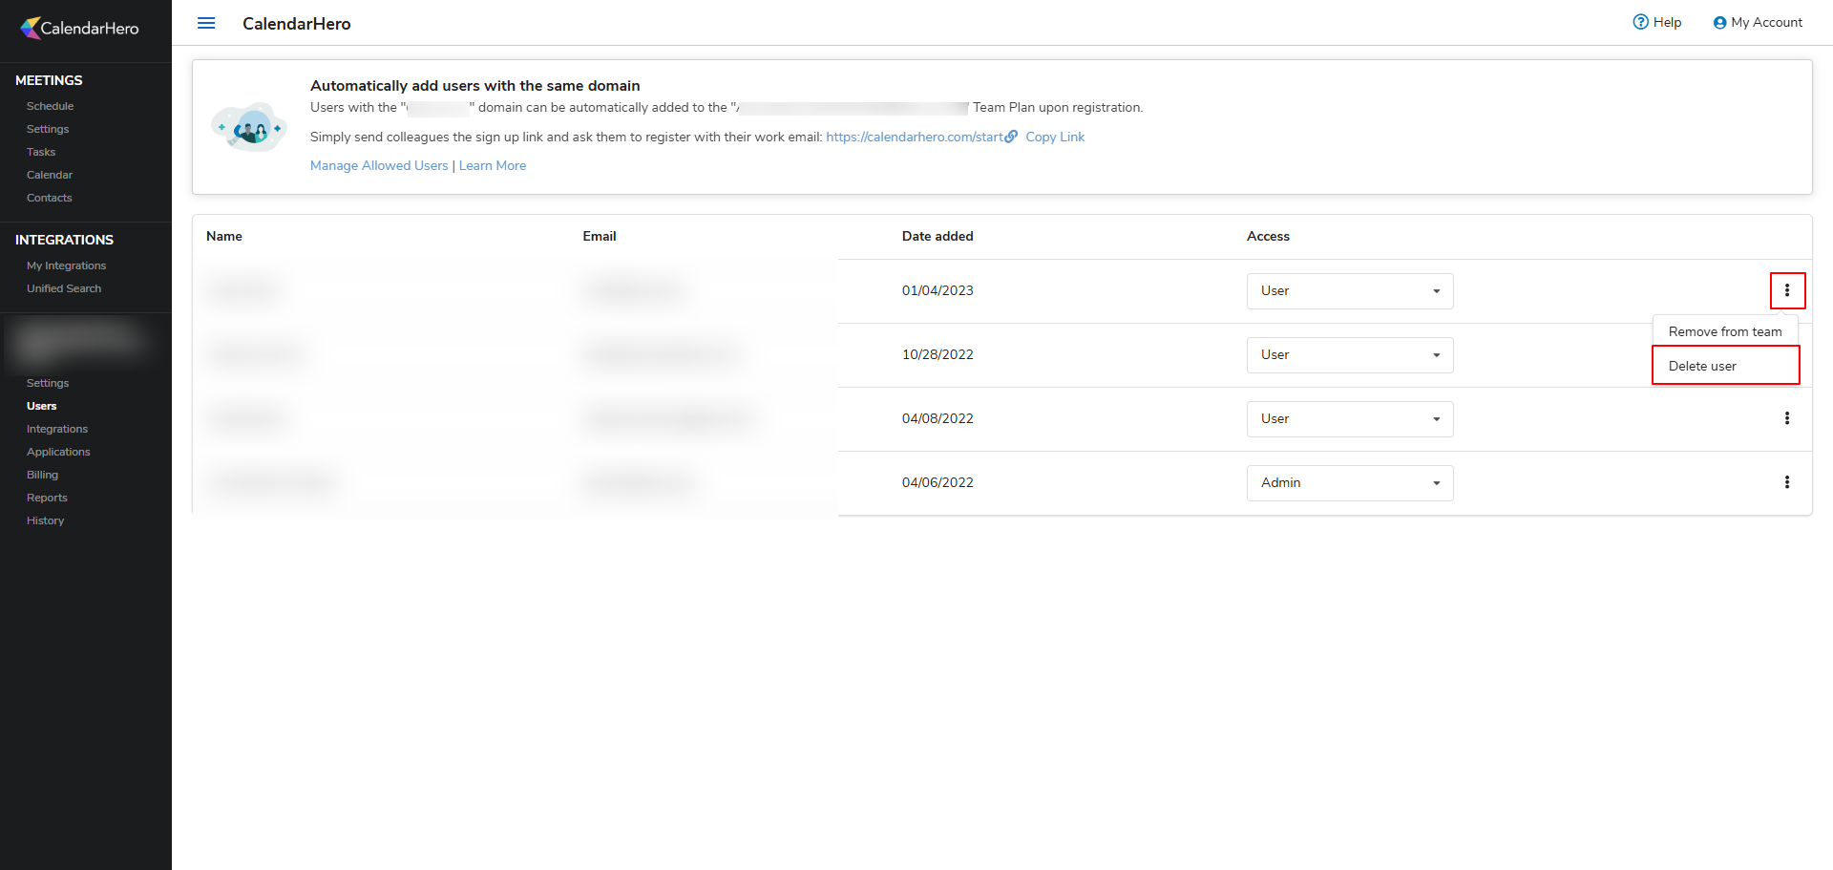Open Contacts in sidebar

tap(50, 198)
